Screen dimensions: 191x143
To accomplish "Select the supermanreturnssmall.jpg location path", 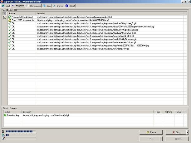I will coord(95,26).
